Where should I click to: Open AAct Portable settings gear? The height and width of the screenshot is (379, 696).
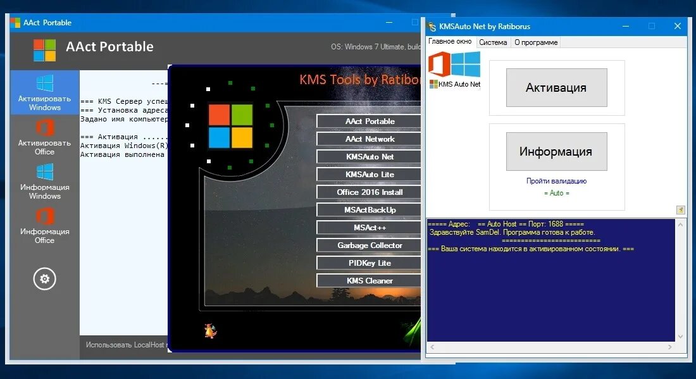click(44, 278)
